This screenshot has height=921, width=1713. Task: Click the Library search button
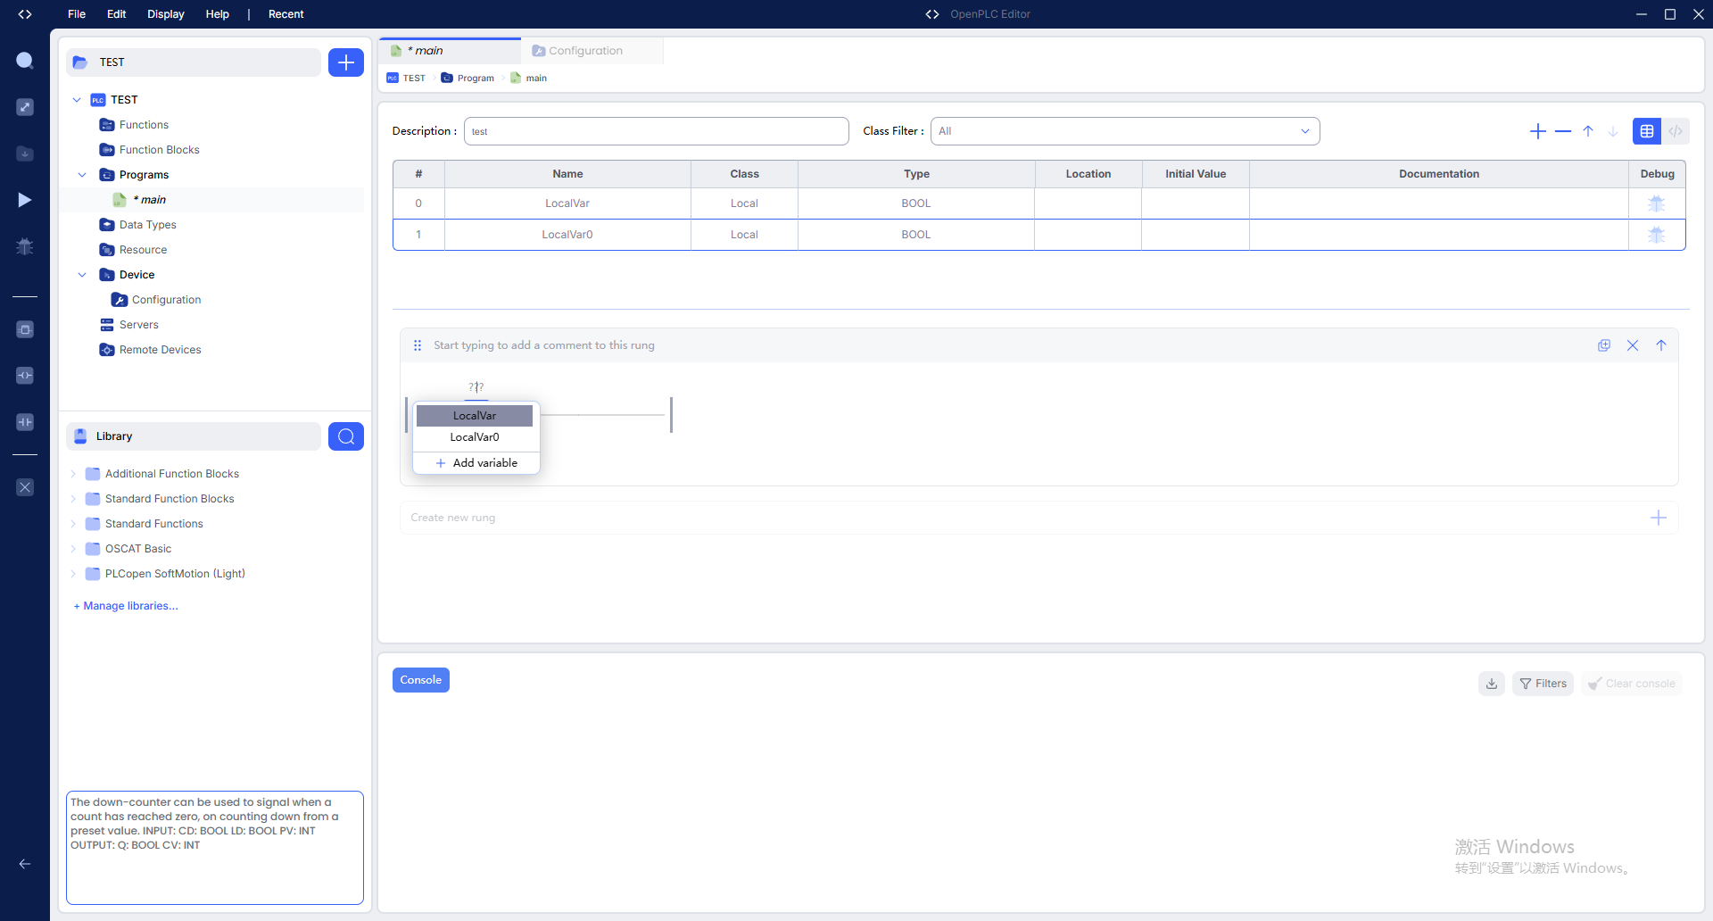click(346, 436)
